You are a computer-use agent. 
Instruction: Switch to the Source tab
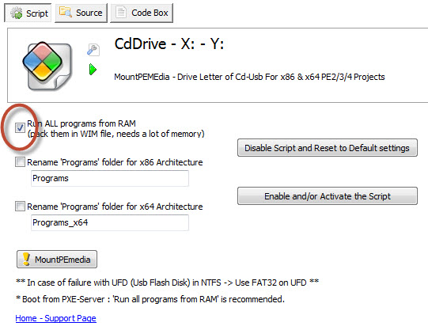pos(81,13)
